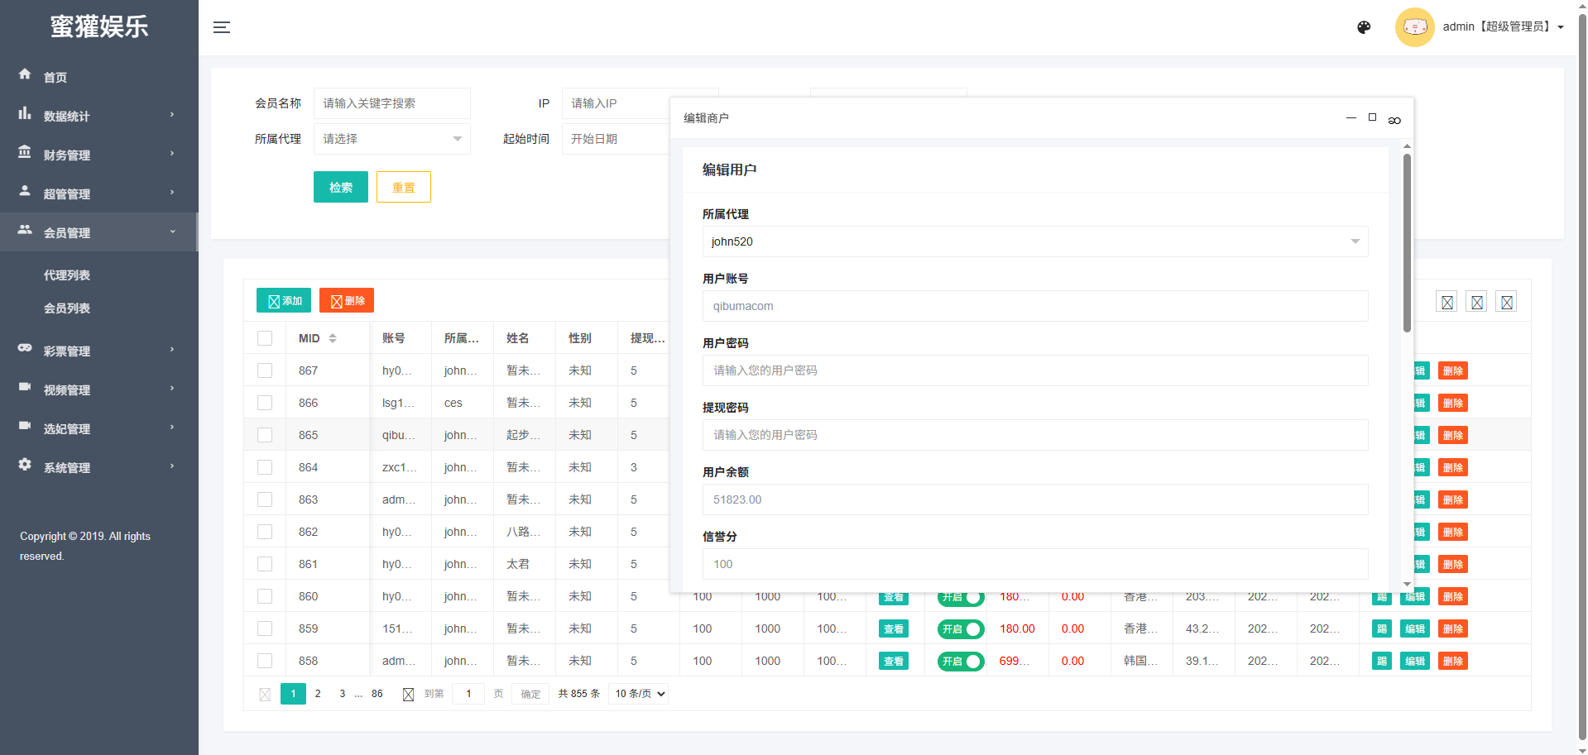Open 会员列表 in the sidebar
The width and height of the screenshot is (1588, 755).
click(67, 308)
